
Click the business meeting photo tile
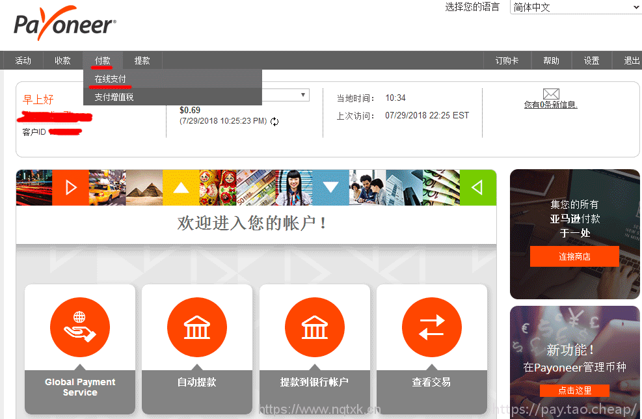click(368, 187)
